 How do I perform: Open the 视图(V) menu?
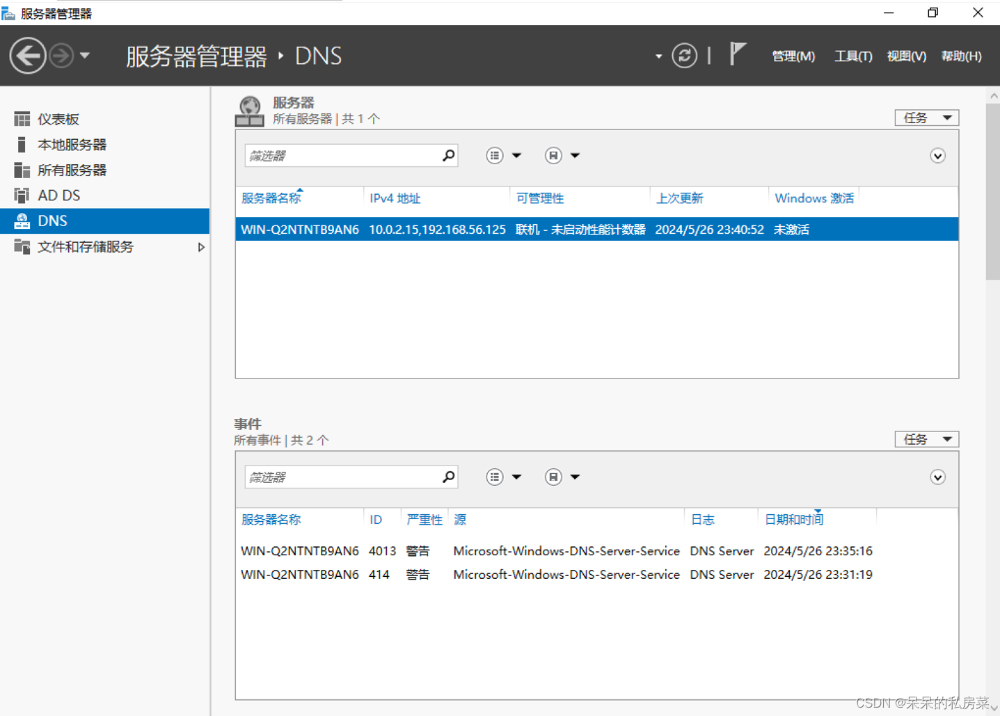[906, 56]
